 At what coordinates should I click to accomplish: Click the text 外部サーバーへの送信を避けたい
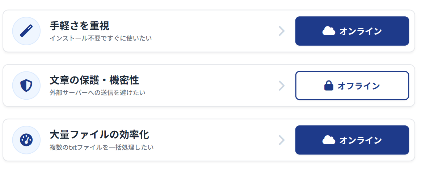coord(97,92)
